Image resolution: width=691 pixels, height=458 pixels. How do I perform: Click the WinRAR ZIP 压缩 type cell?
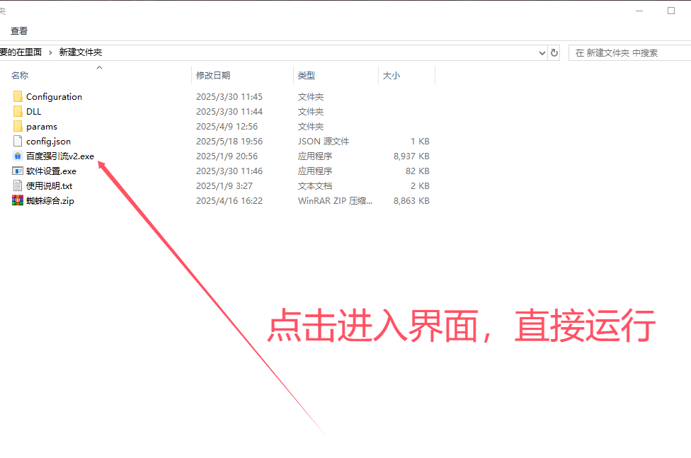335,200
